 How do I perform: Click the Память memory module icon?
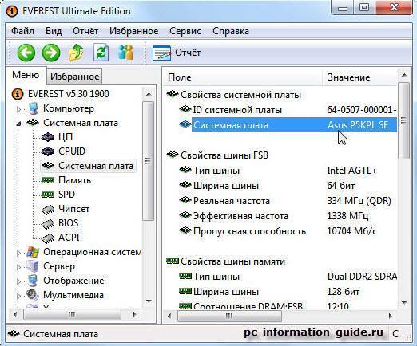pyautogui.click(x=48, y=180)
